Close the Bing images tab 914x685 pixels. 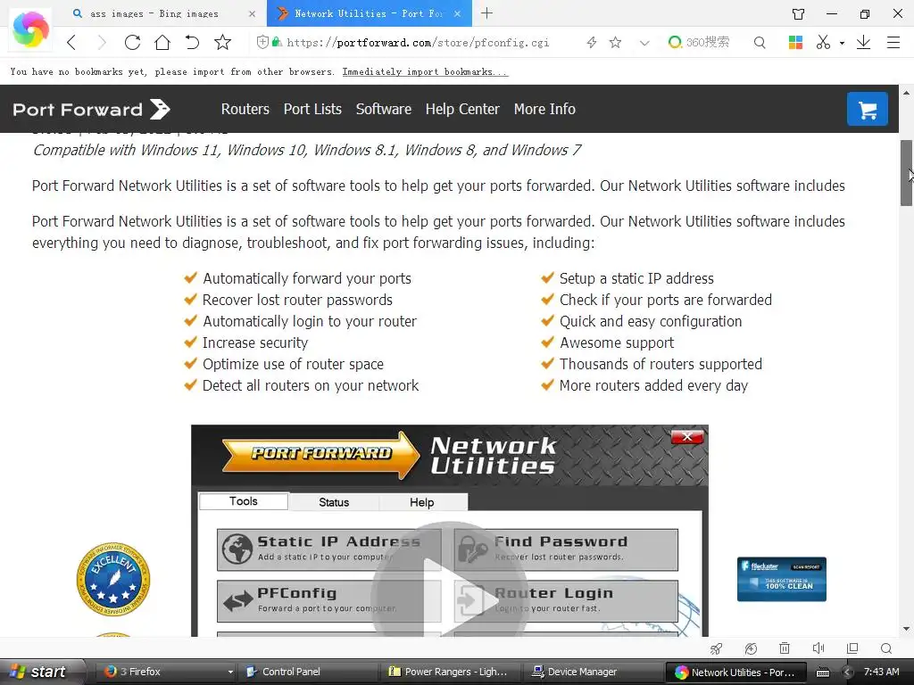coord(252,14)
